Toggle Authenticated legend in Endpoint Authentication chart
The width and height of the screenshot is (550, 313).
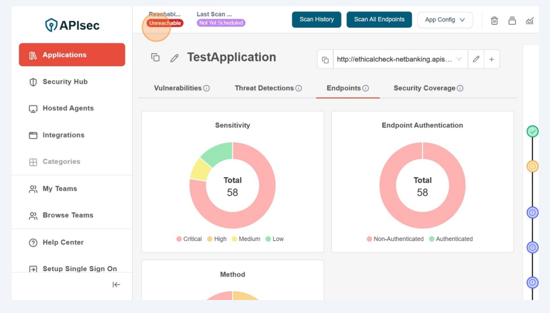click(x=450, y=239)
